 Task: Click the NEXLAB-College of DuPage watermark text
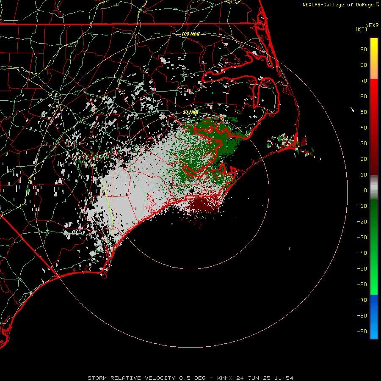pos(340,5)
